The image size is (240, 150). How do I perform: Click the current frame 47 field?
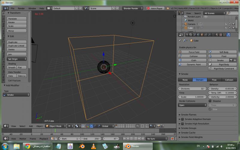(111, 139)
